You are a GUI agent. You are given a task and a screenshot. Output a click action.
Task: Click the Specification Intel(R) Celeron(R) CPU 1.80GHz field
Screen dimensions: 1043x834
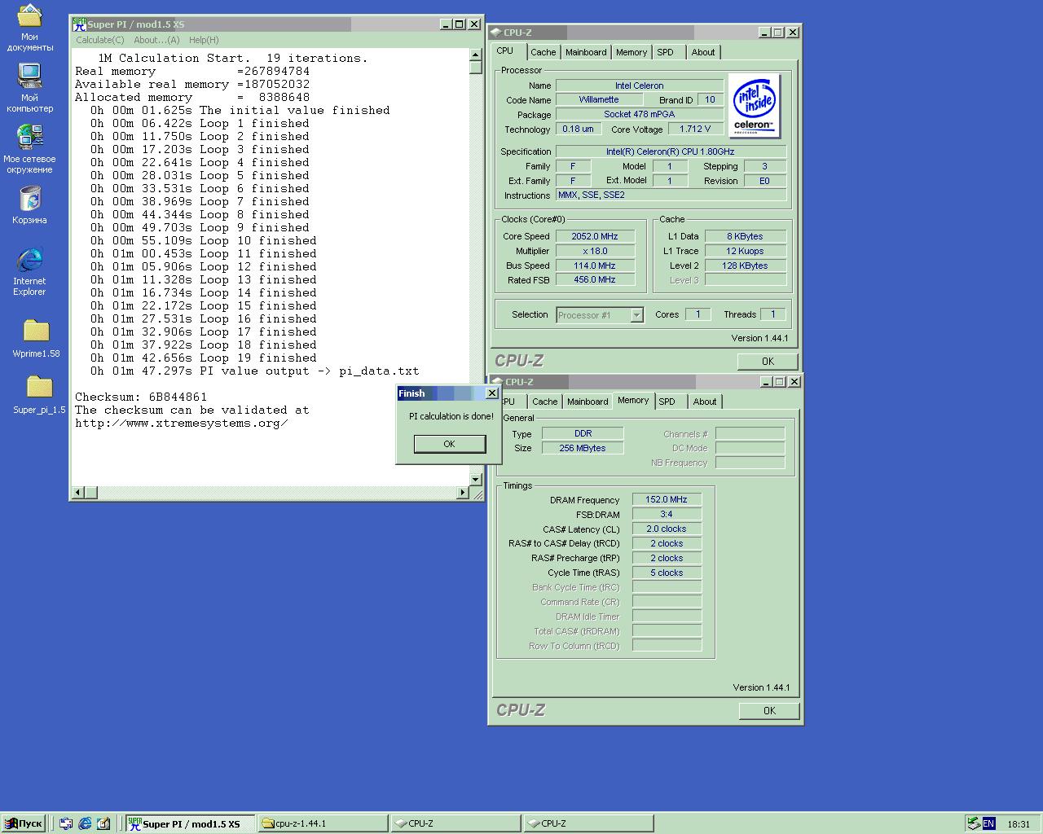pos(671,151)
